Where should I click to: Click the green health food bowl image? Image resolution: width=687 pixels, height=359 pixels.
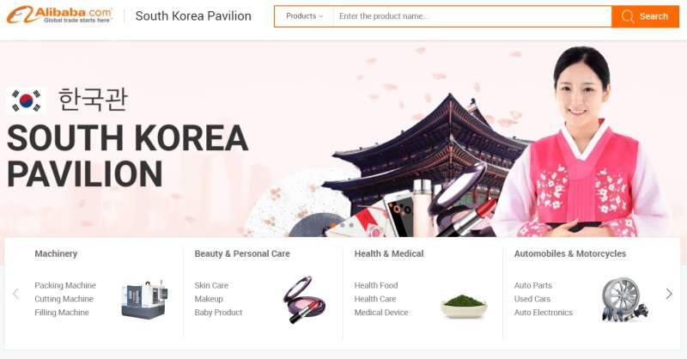(464, 304)
